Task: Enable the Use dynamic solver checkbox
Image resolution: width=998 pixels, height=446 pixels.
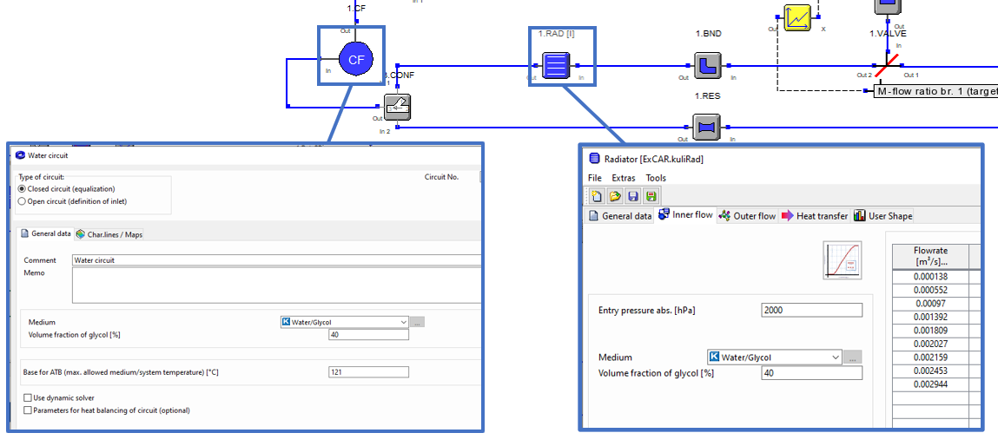Action: pyautogui.click(x=28, y=398)
